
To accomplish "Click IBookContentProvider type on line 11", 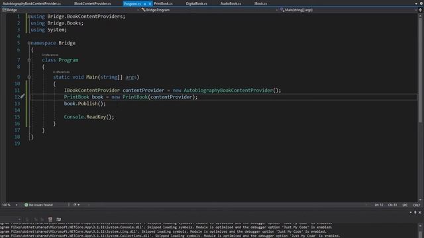I will (x=91, y=91).
